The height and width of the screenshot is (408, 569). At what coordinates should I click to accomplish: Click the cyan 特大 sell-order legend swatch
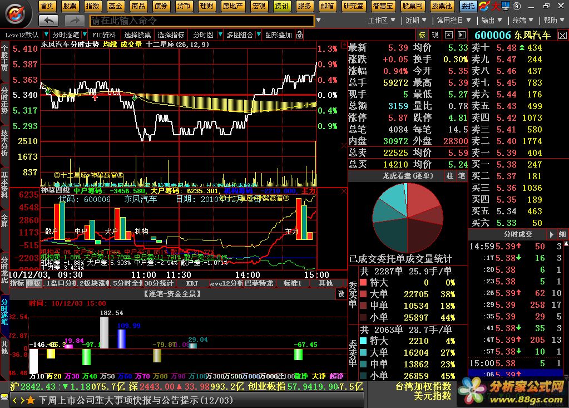[x=363, y=341]
